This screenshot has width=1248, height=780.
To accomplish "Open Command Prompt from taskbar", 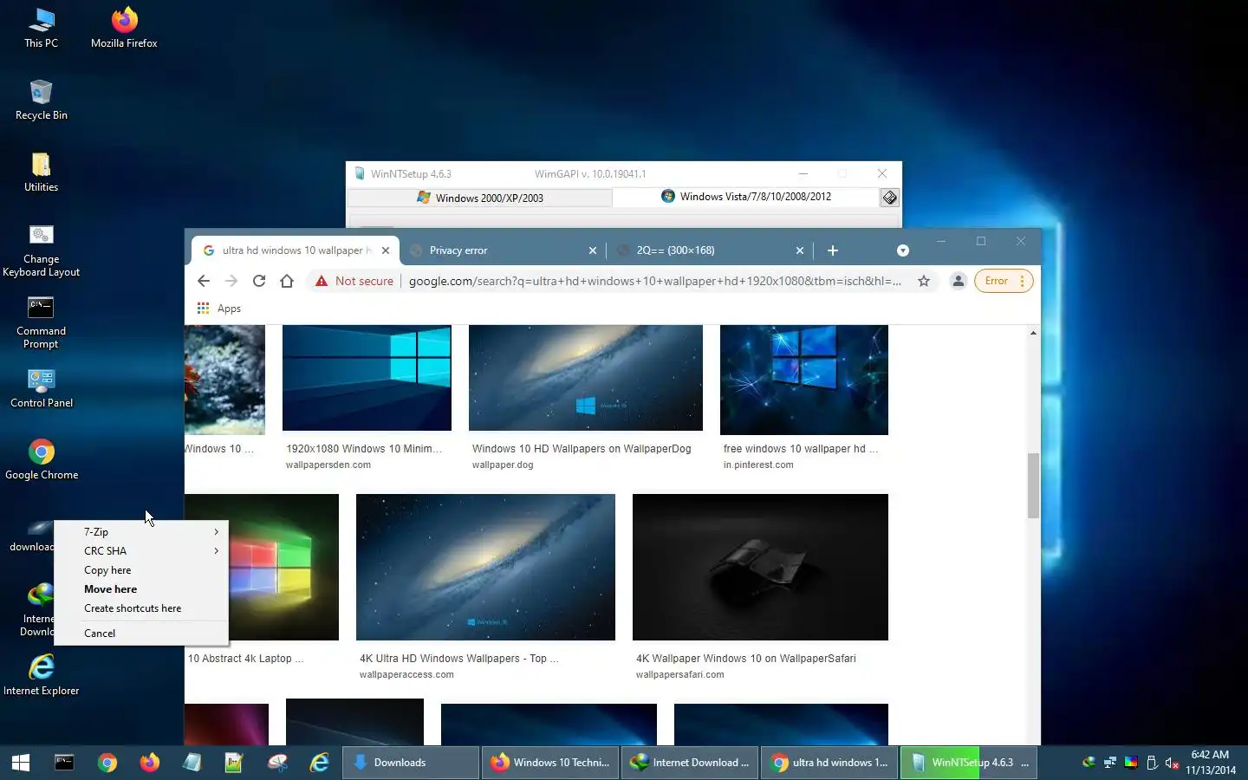I will (64, 763).
